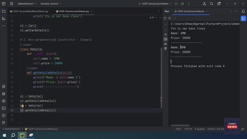Rerun the program in Run panel
The image size is (247, 139).
[x=165, y=18]
